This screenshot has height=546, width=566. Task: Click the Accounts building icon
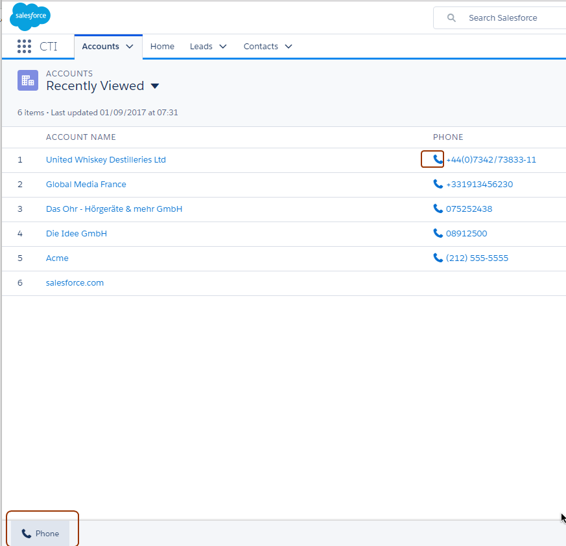pyautogui.click(x=28, y=80)
